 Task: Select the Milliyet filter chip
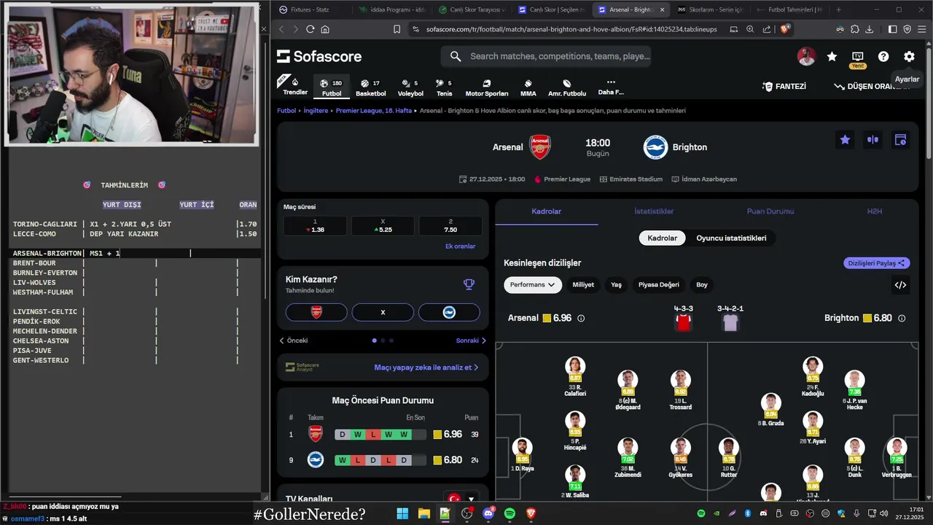(583, 285)
